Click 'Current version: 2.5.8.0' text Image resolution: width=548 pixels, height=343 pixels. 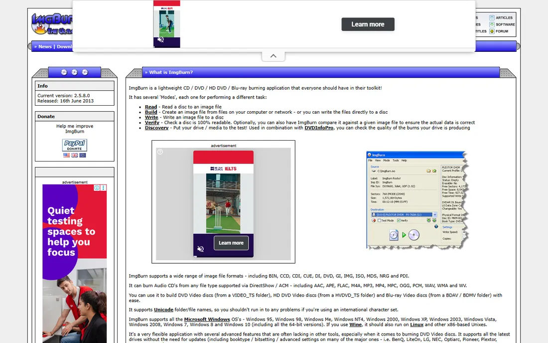tap(64, 95)
